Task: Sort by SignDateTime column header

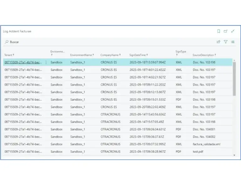Action: pos(138,55)
